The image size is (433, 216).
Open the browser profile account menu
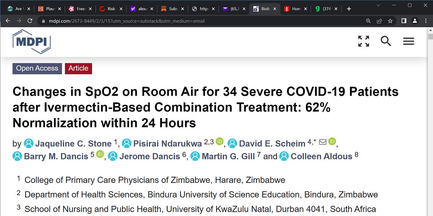[x=415, y=21]
